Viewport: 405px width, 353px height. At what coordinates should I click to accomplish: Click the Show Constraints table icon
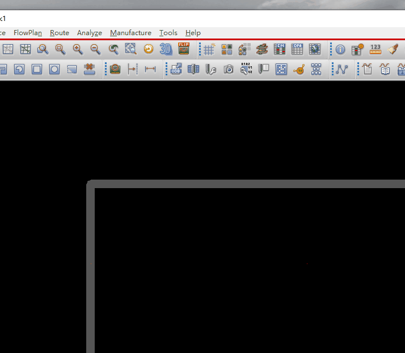coord(358,49)
